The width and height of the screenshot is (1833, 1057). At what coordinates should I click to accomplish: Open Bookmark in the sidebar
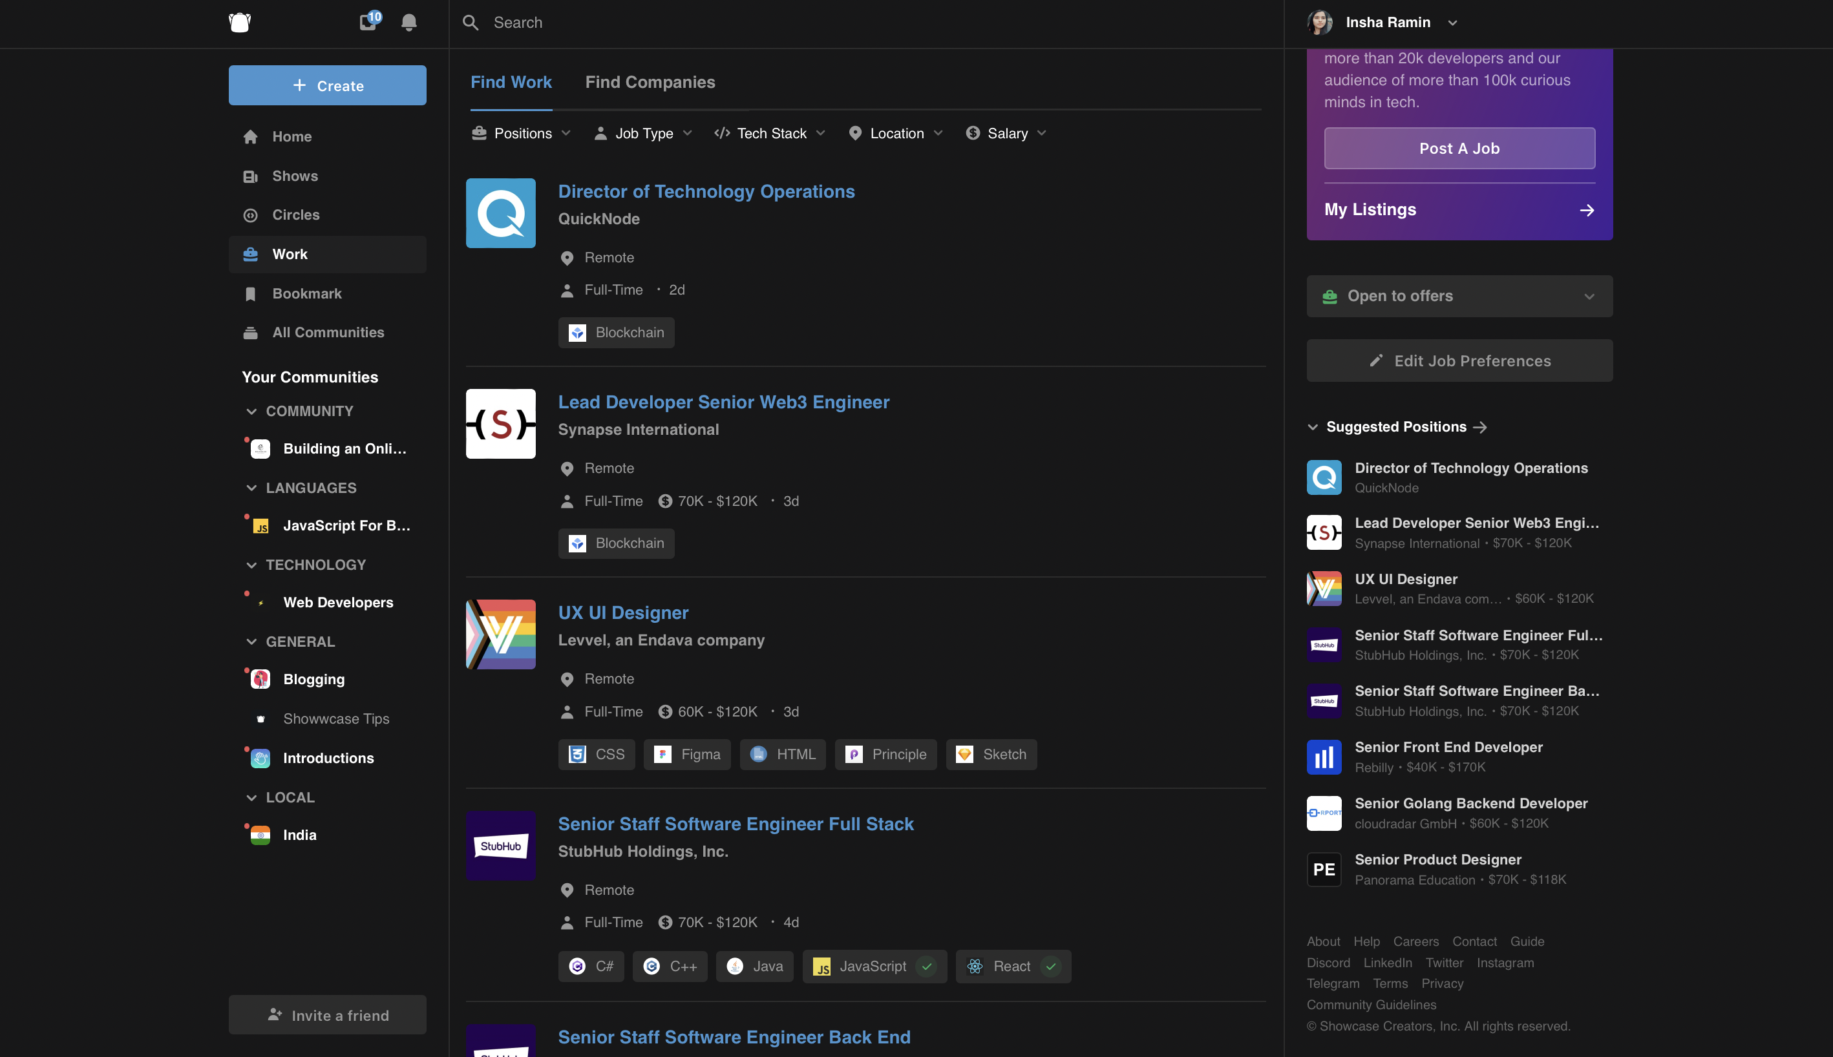(327, 293)
